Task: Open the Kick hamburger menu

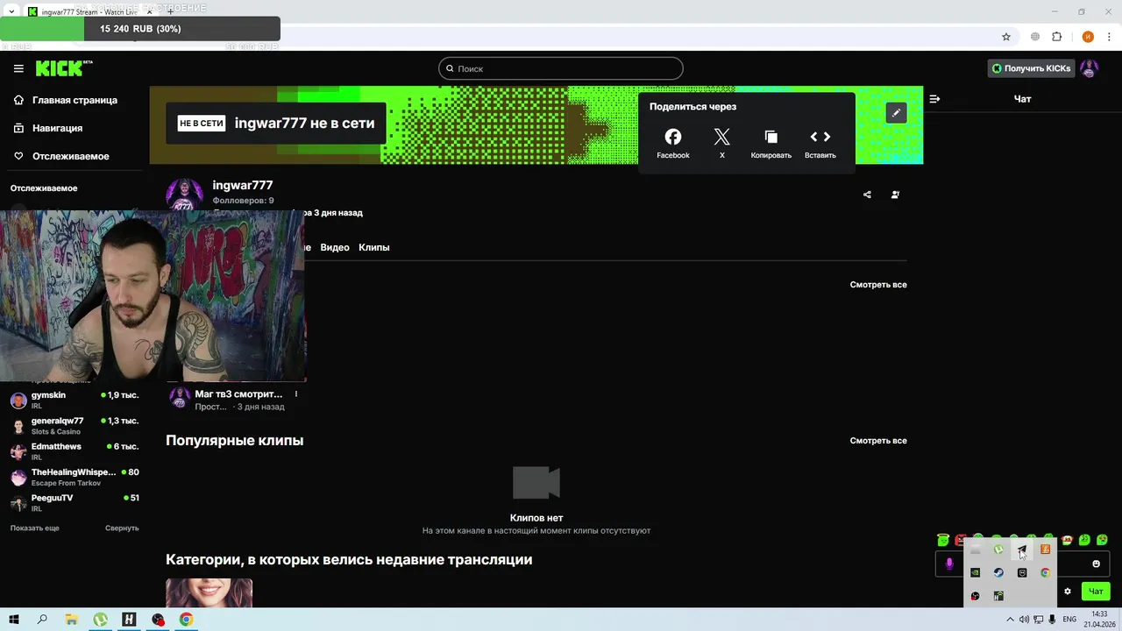Action: point(18,68)
